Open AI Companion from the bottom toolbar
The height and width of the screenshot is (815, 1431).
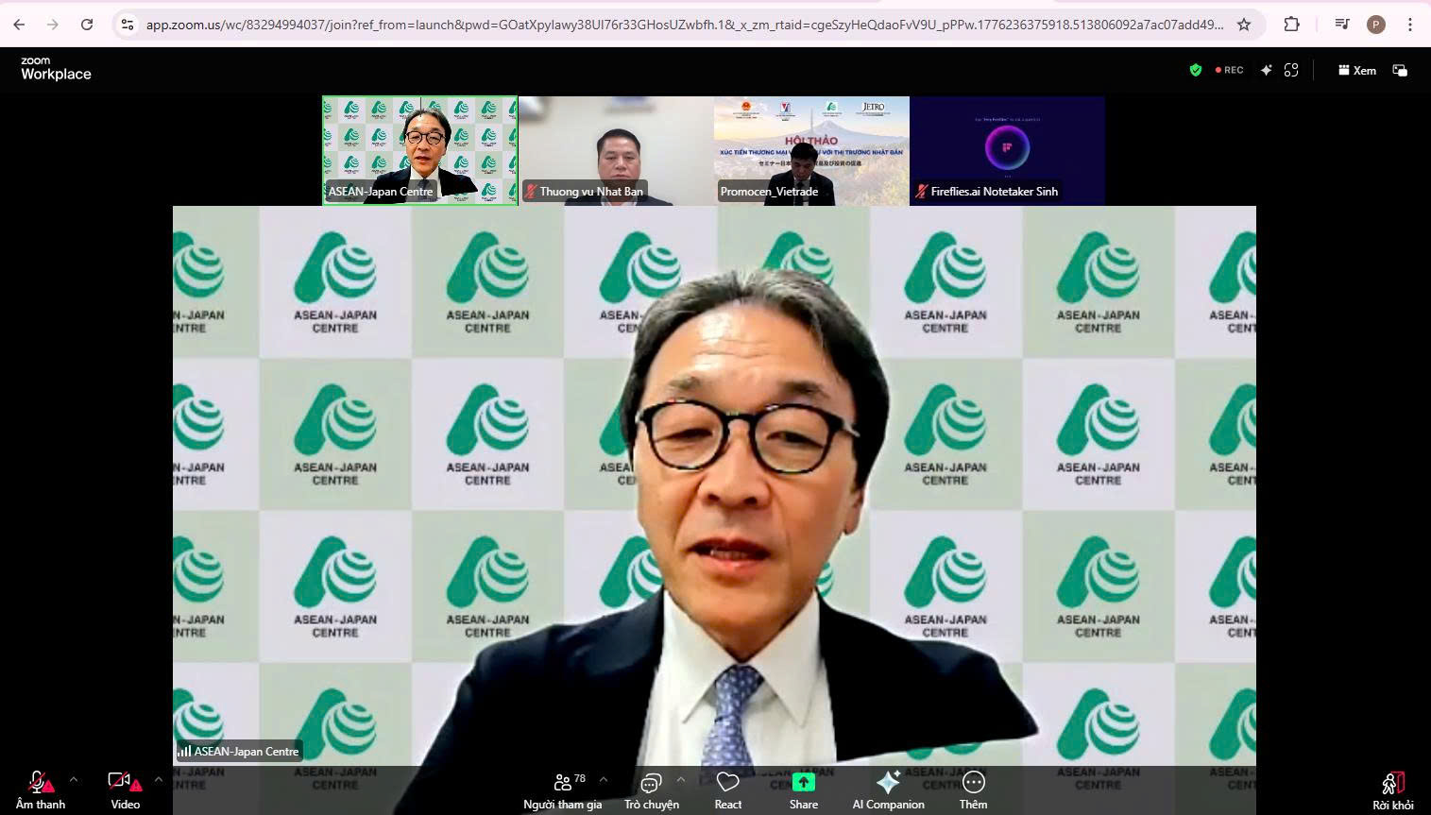(888, 790)
